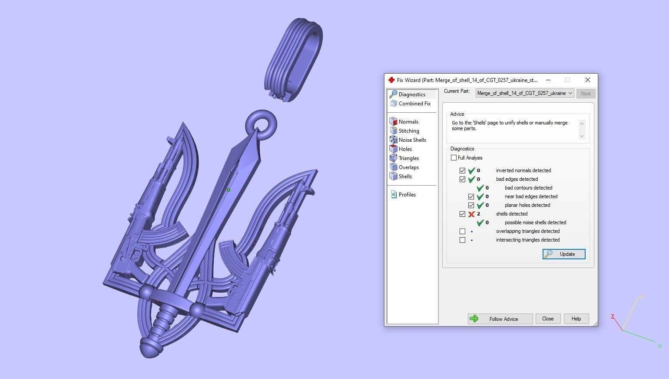Open the Current Part dropdown

pyautogui.click(x=525, y=93)
